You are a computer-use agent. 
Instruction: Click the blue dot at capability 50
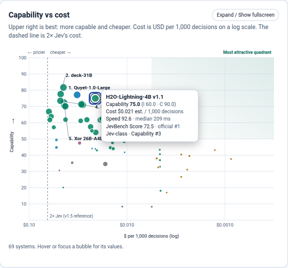[x=56, y=140]
